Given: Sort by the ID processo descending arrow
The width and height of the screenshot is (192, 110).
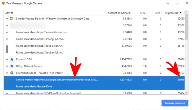Looking at the screenshot, I should [181, 13].
